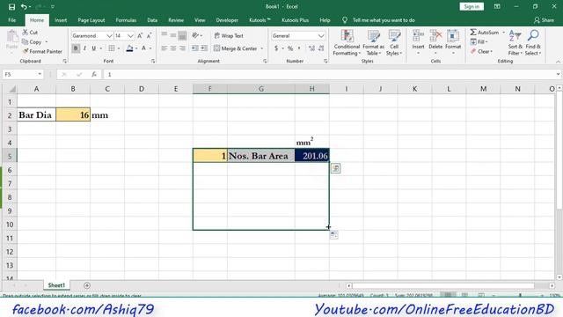Open the General number format dropdown
This screenshot has width=563, height=317.
(x=320, y=35)
